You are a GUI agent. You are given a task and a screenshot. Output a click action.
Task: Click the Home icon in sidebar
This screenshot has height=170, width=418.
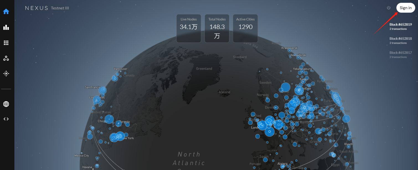6,12
